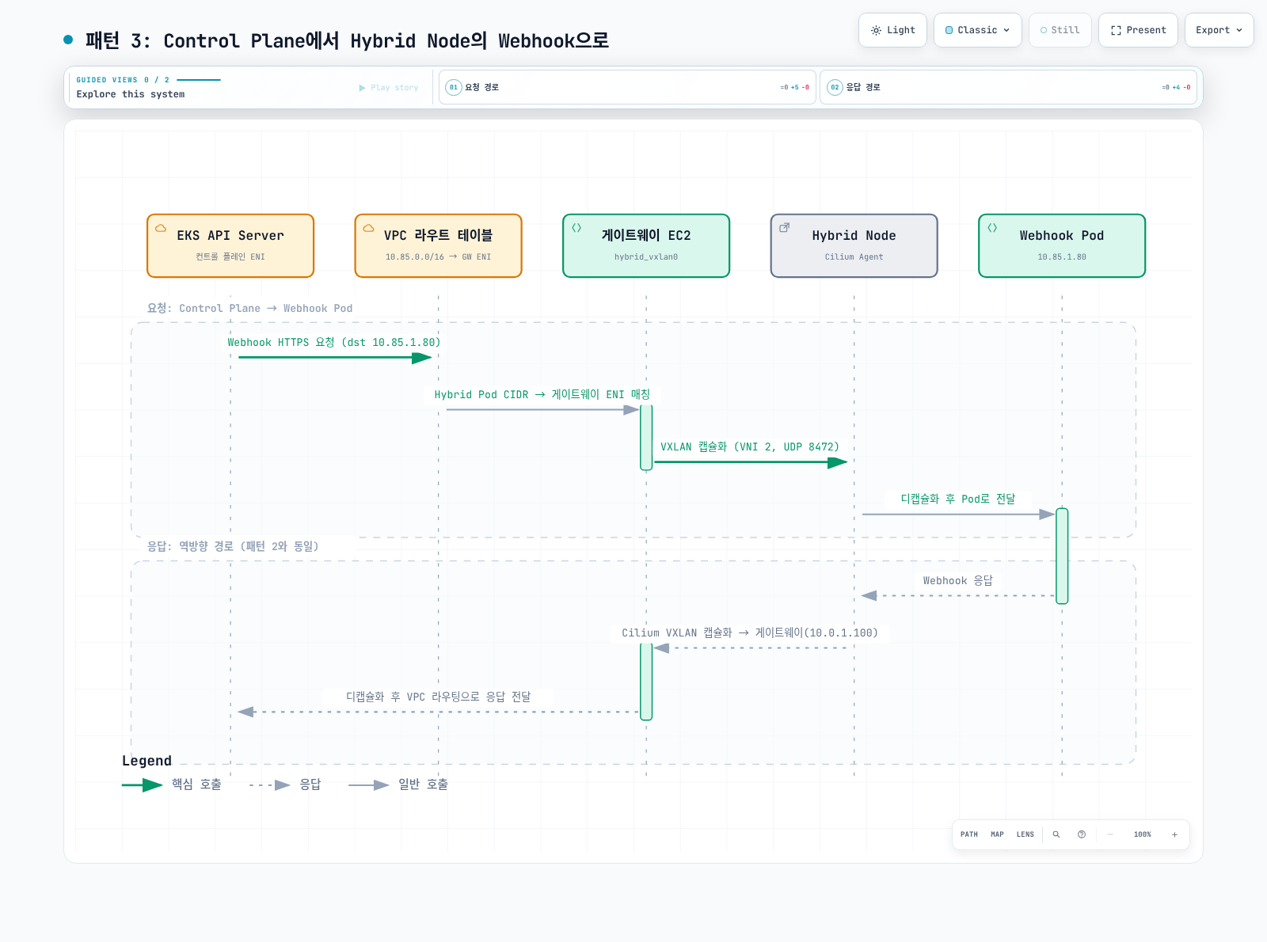
Task: Select the Hybrid Node box
Action: pos(854,245)
